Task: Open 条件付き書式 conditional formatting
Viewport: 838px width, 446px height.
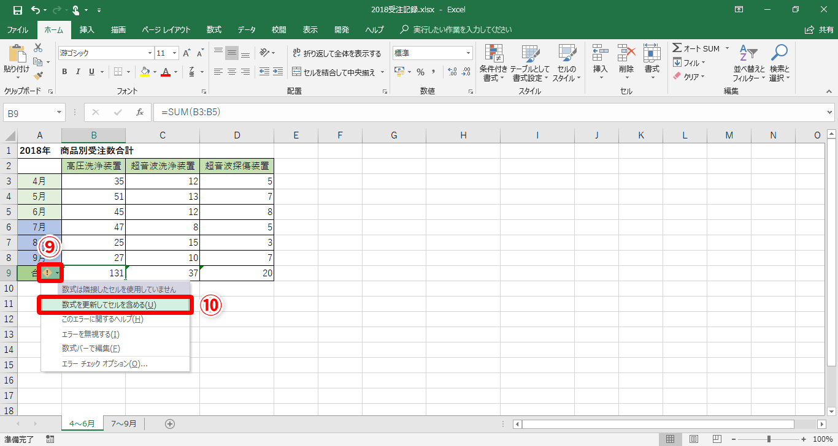Action: click(493, 63)
